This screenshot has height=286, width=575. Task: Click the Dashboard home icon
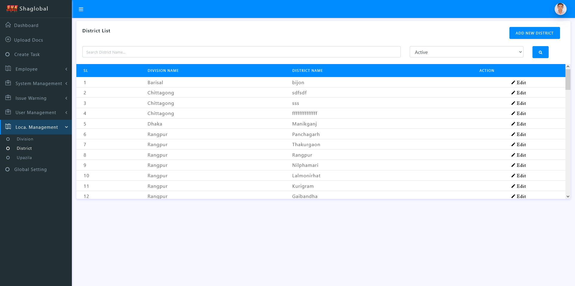click(8, 25)
